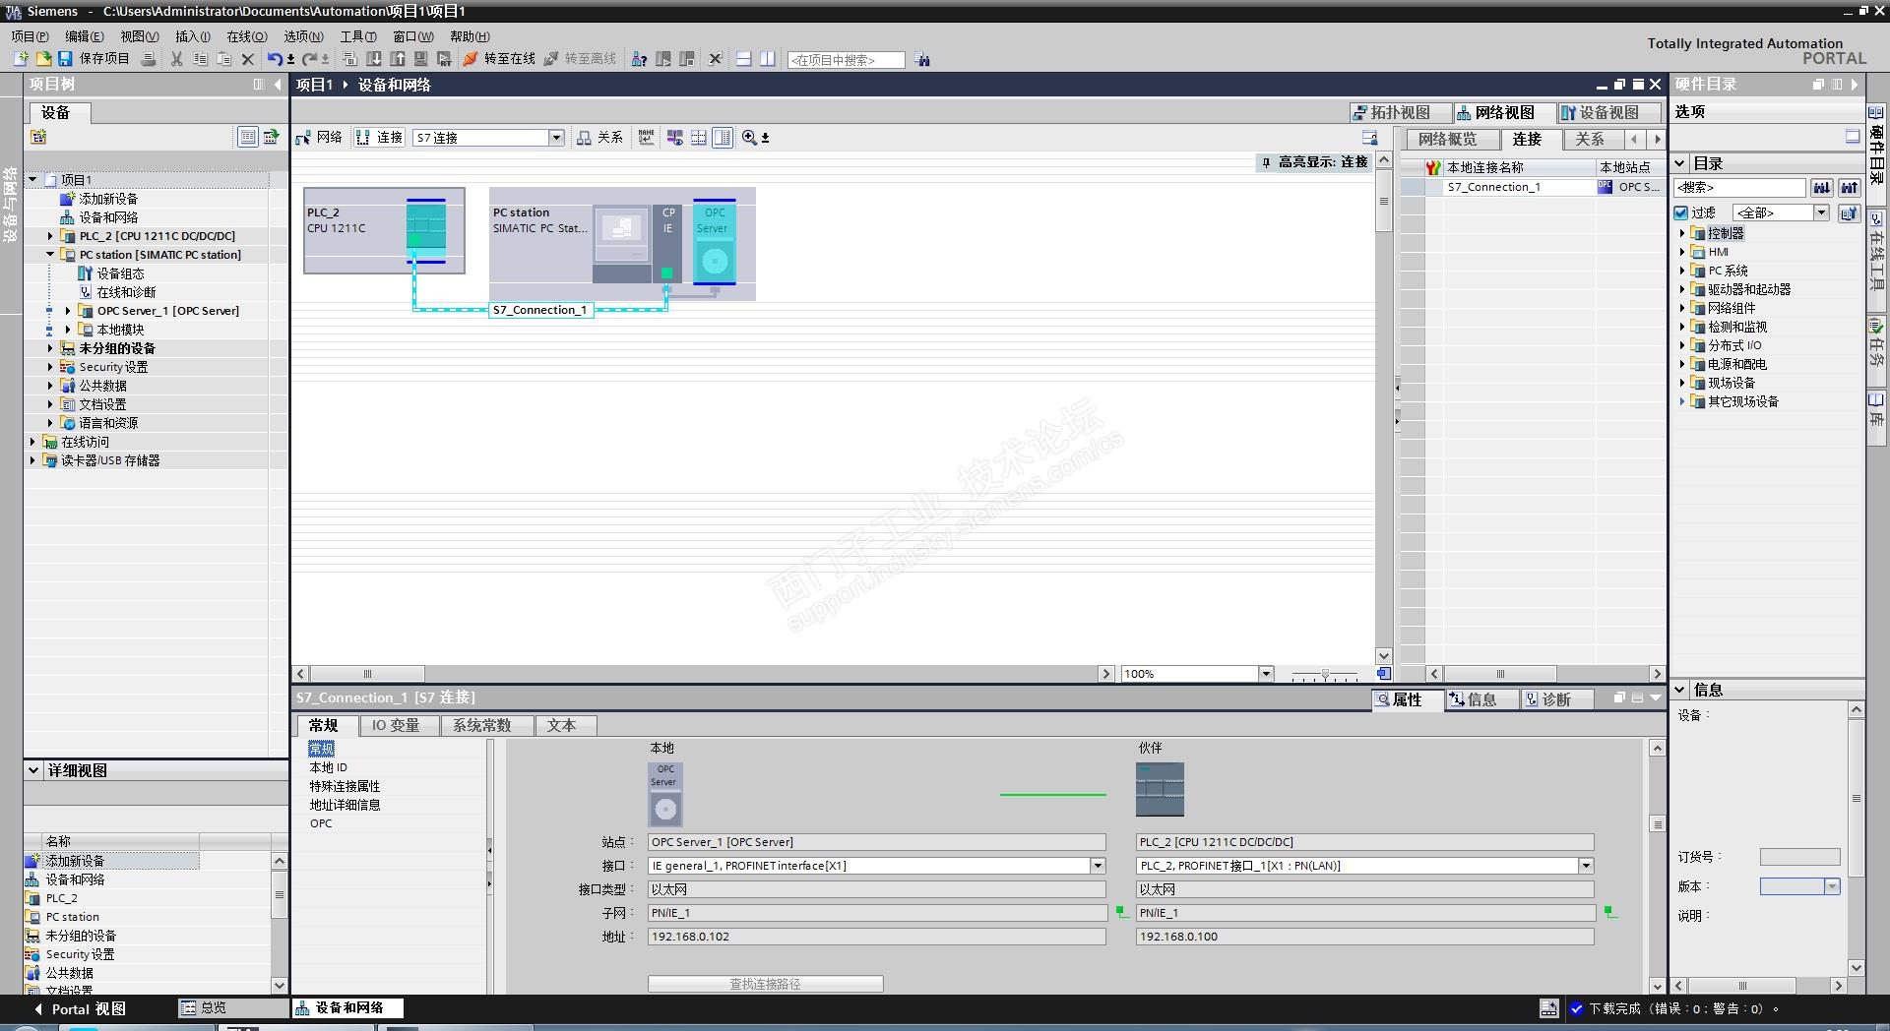The image size is (1890, 1031).
Task: Click the S7_Connection_1 label on the canvas
Action: click(x=540, y=310)
